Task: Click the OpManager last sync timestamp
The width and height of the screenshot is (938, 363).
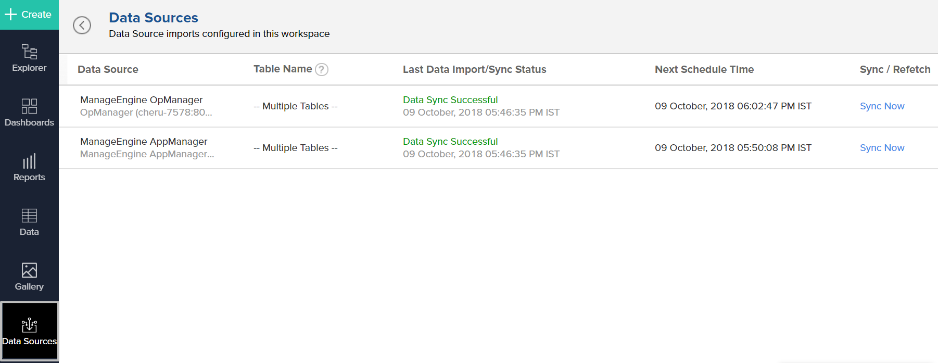Action: (481, 112)
